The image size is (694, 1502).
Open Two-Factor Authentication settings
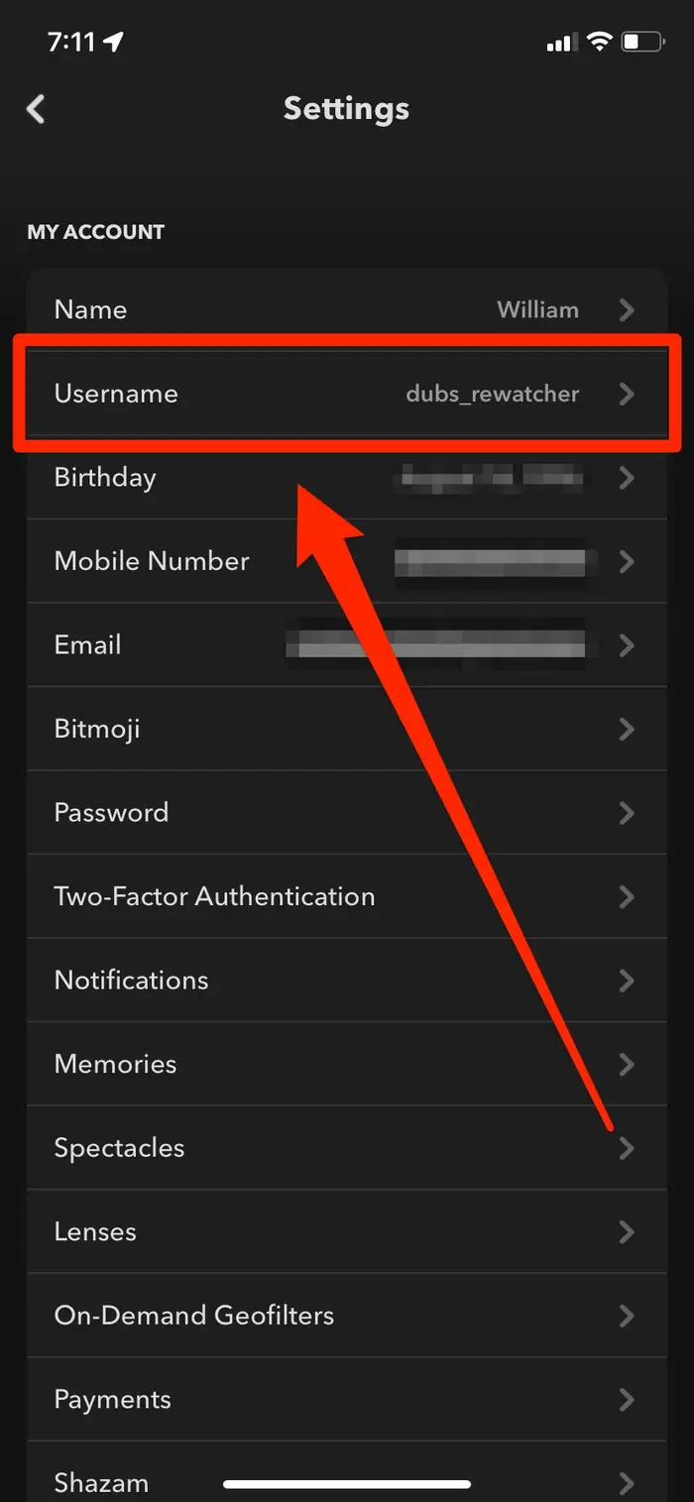347,896
